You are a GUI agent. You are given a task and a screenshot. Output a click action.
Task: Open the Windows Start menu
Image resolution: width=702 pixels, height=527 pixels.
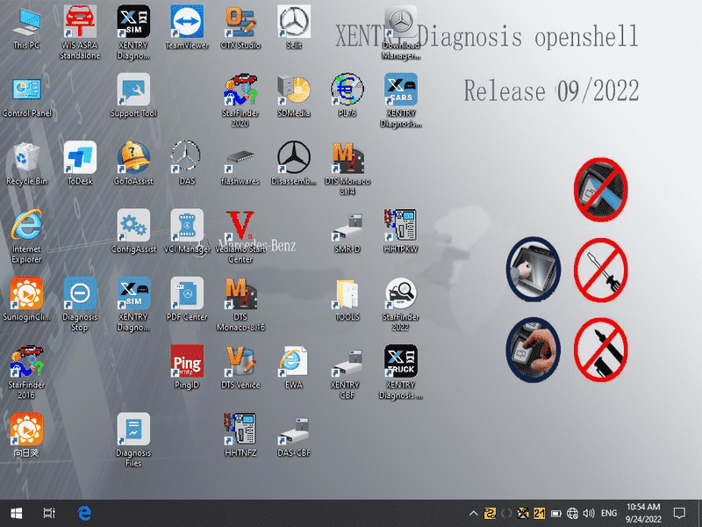click(x=17, y=513)
